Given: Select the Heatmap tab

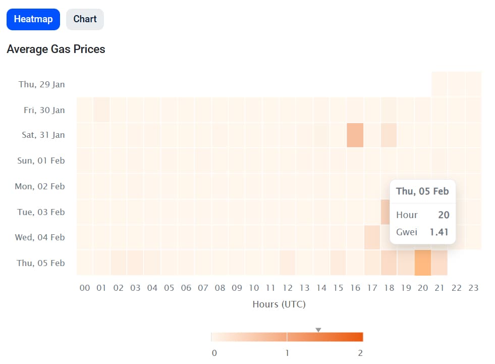Looking at the screenshot, I should 33,19.
